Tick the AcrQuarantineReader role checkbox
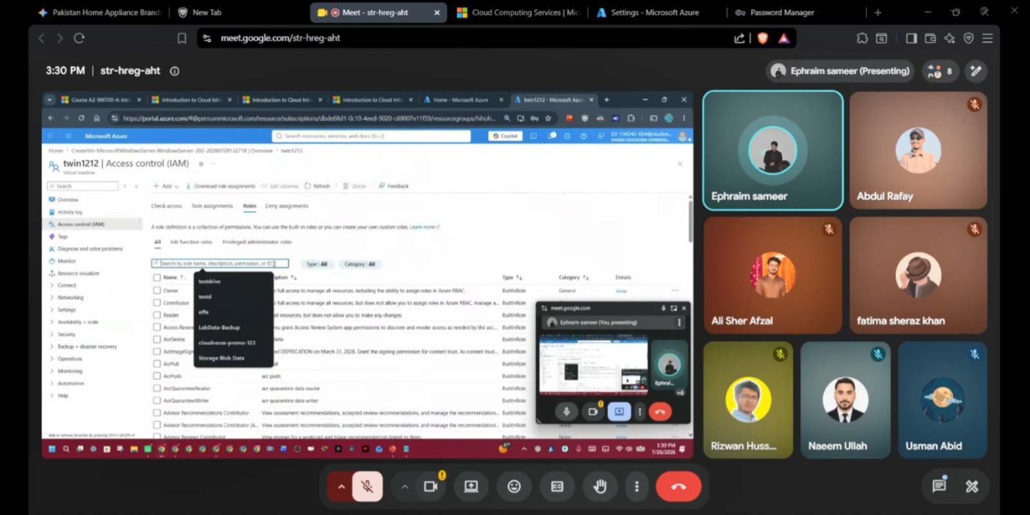Image resolution: width=1030 pixels, height=515 pixels. click(157, 388)
